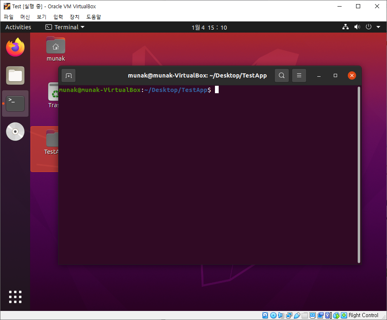The height and width of the screenshot is (320, 387).
Task: Click the display status icon in VirtualBox
Action: [x=312, y=315]
